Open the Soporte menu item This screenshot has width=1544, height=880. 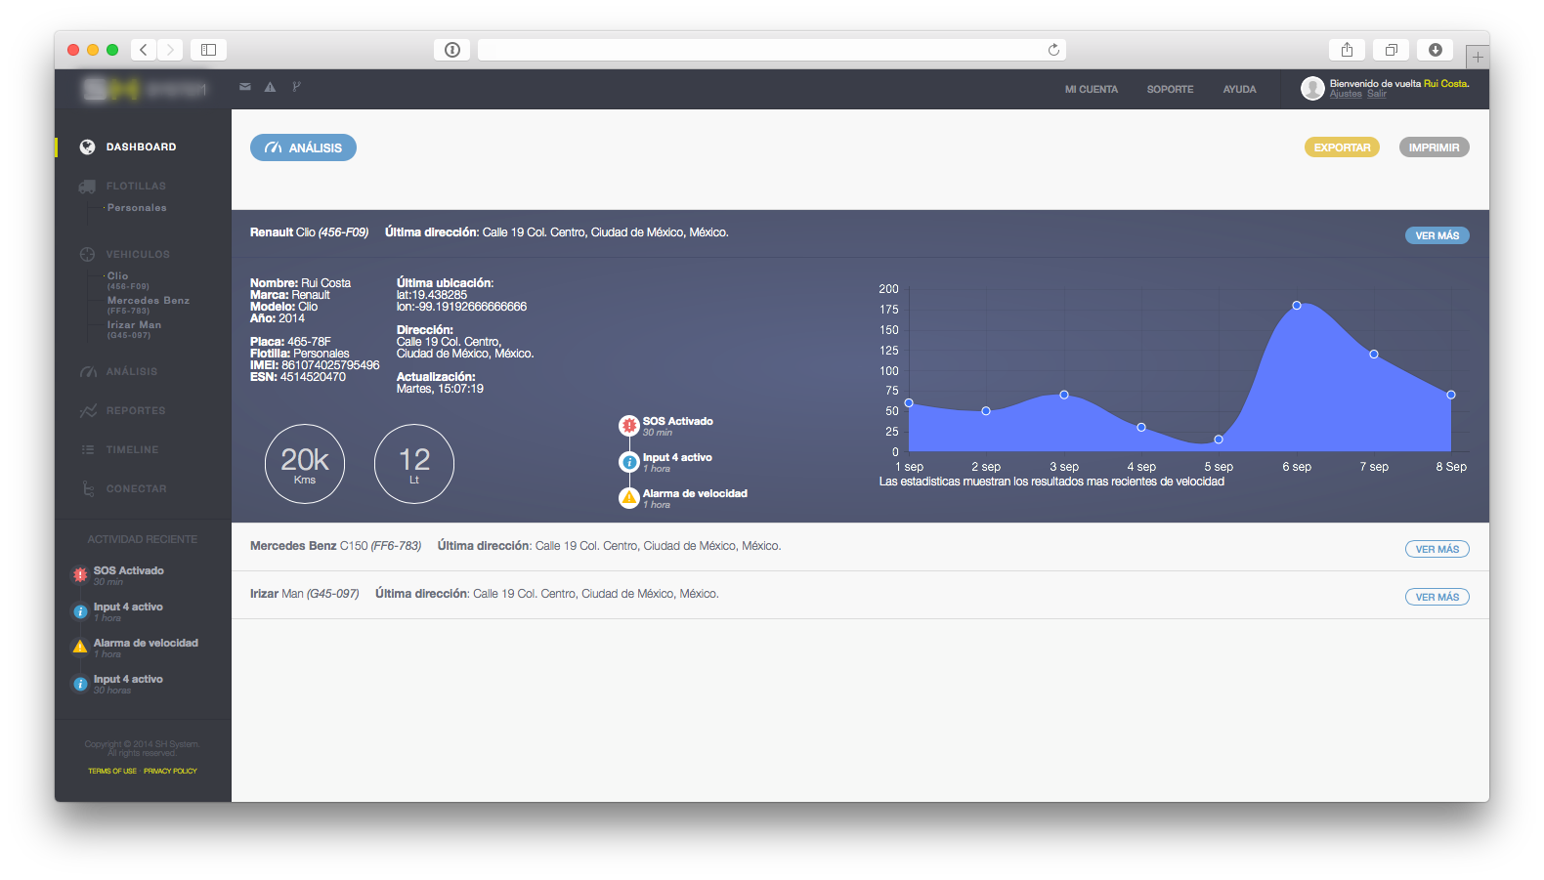pos(1170,90)
